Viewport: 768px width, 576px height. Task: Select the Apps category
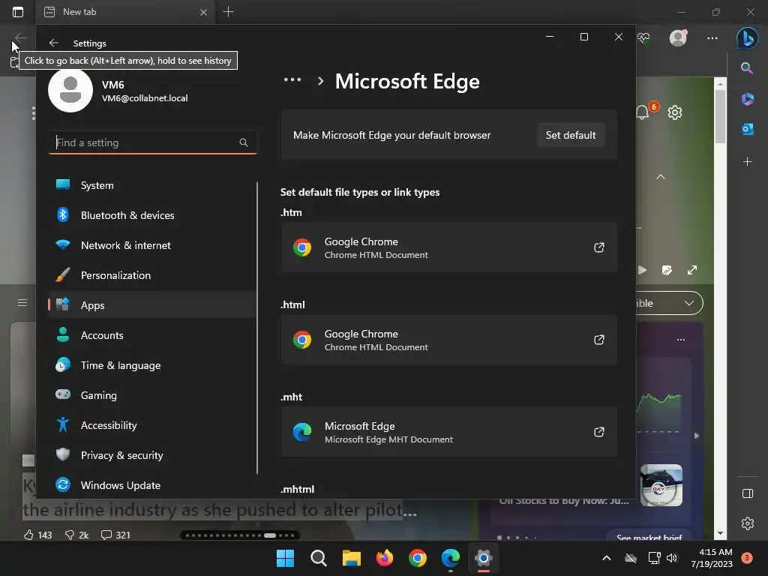[x=152, y=305]
